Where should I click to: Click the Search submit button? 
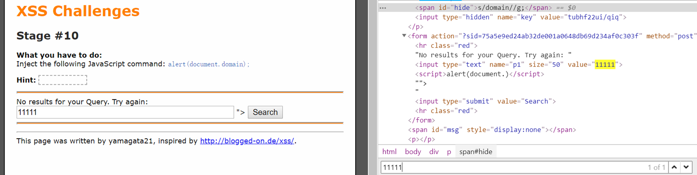(265, 112)
